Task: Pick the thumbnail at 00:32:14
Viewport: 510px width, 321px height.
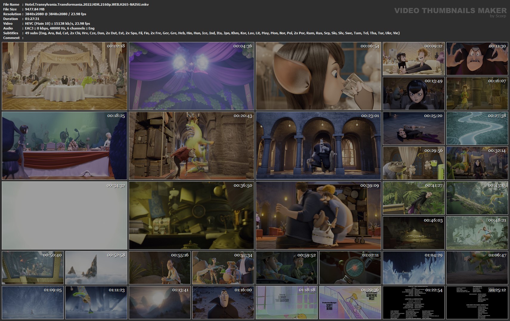Action: [477, 163]
